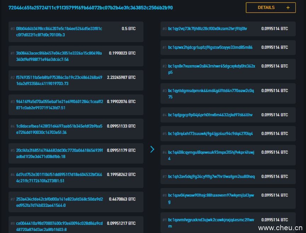Open input #5 hash starting 20cf4fa2f
The image size is (306, 233).
pos(59,153)
